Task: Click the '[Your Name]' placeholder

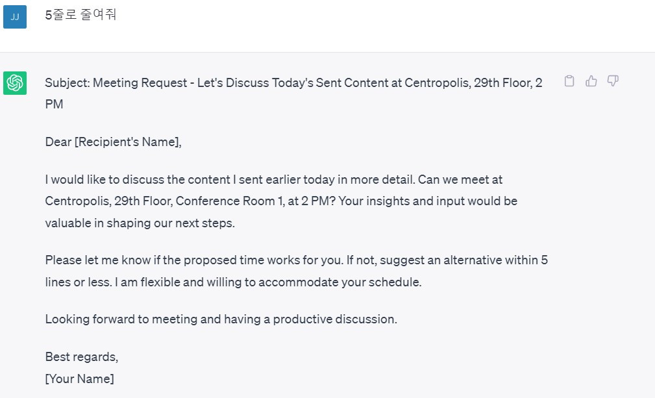Action: click(80, 379)
